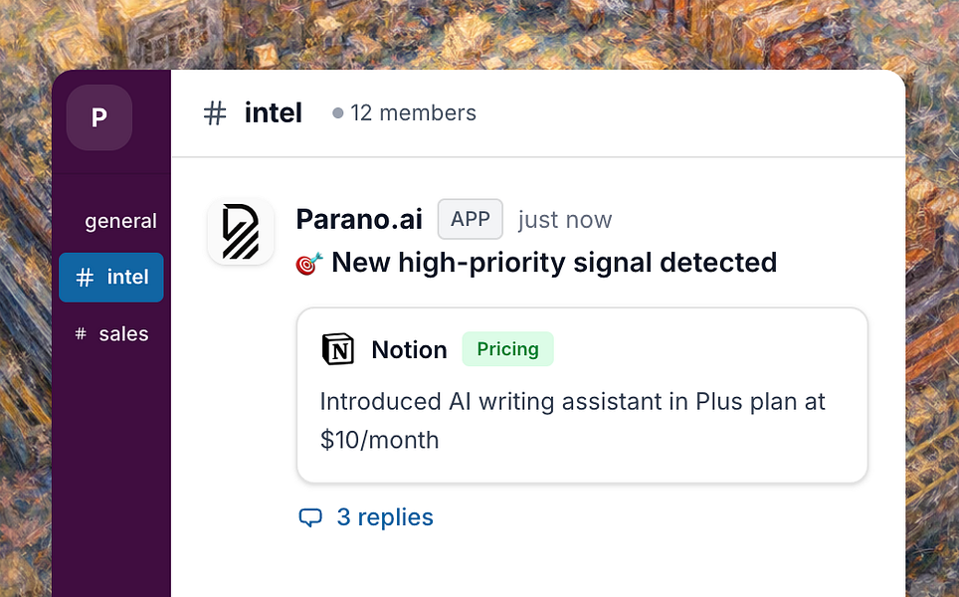Click the hashtag icon beside intel header
Viewport: 959px width, 597px height.
click(214, 112)
